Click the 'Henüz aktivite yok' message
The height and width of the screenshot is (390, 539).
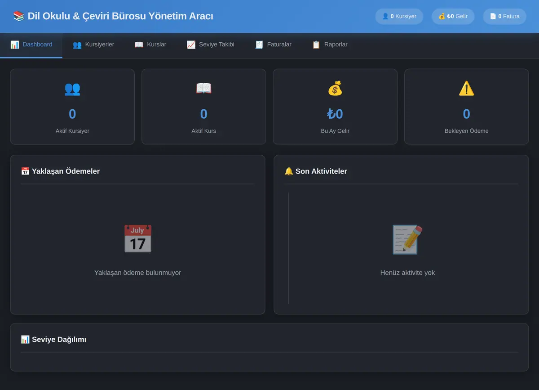[407, 273]
